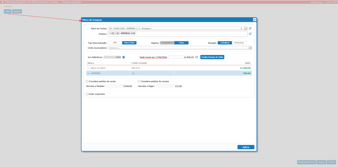Click account number 48775-8
338x167 pixels.
136,68
